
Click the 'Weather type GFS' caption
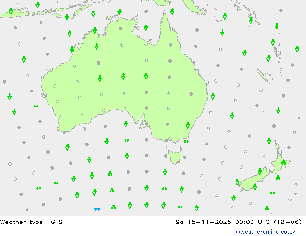tap(31, 222)
